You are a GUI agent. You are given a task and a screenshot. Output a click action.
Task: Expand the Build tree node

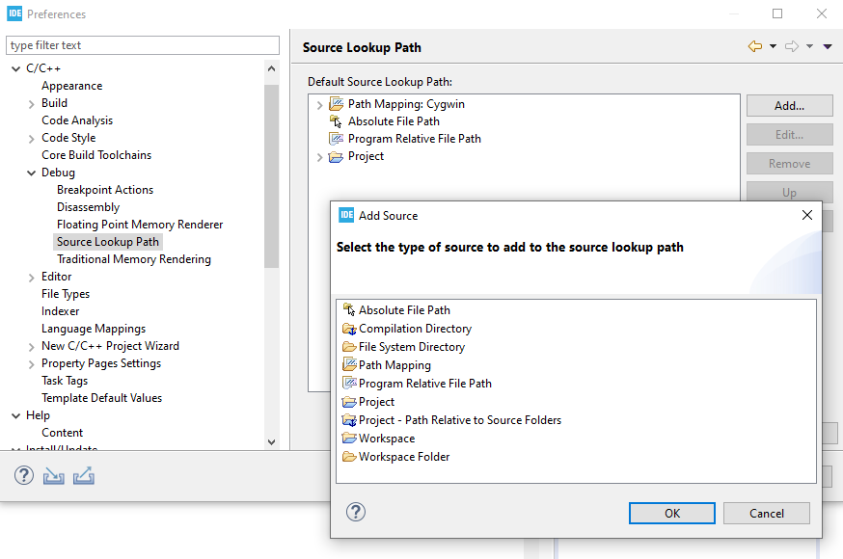(32, 103)
